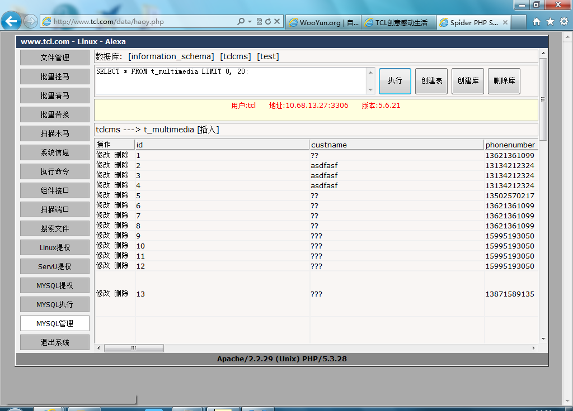Image resolution: width=573 pixels, height=411 pixels.
Task: Click the custname column header
Action: click(x=397, y=145)
